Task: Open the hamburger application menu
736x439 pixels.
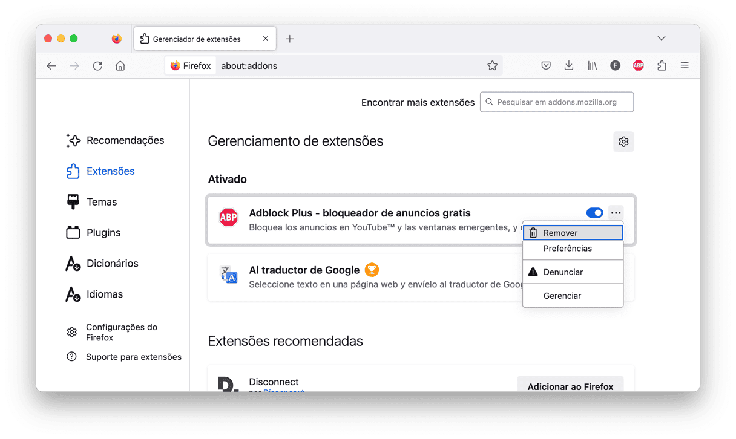Action: coord(685,65)
